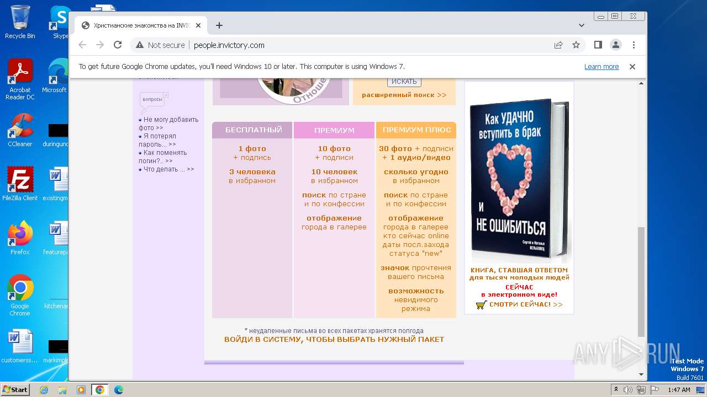Open Microsoft Edge from taskbar
This screenshot has height=397, width=707.
pos(119,390)
